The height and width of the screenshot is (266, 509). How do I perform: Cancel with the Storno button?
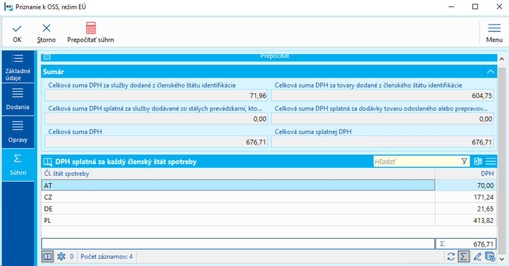tap(47, 33)
